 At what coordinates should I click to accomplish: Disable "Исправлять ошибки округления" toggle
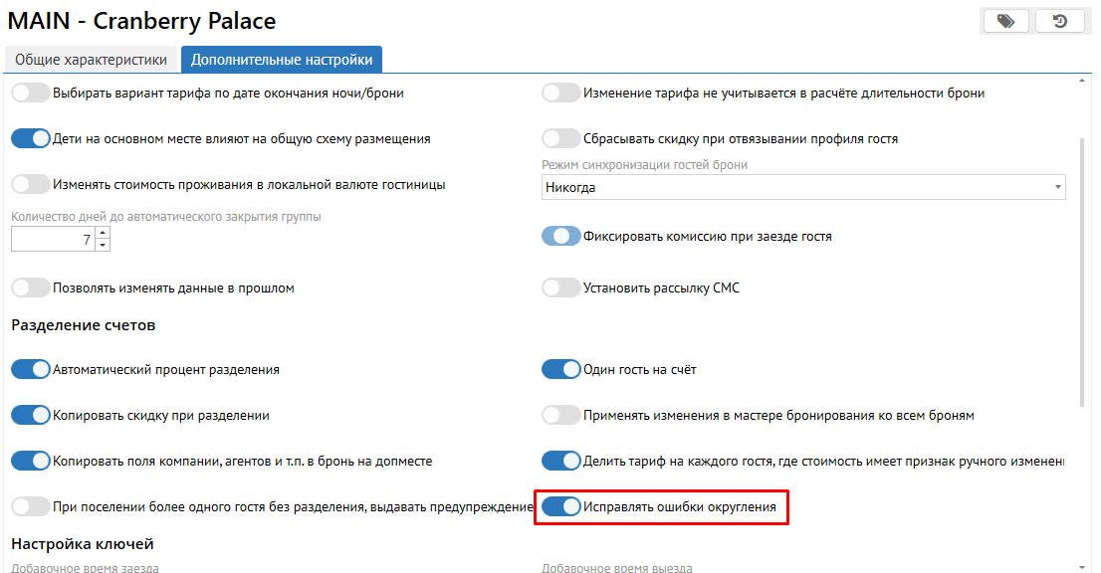(560, 507)
